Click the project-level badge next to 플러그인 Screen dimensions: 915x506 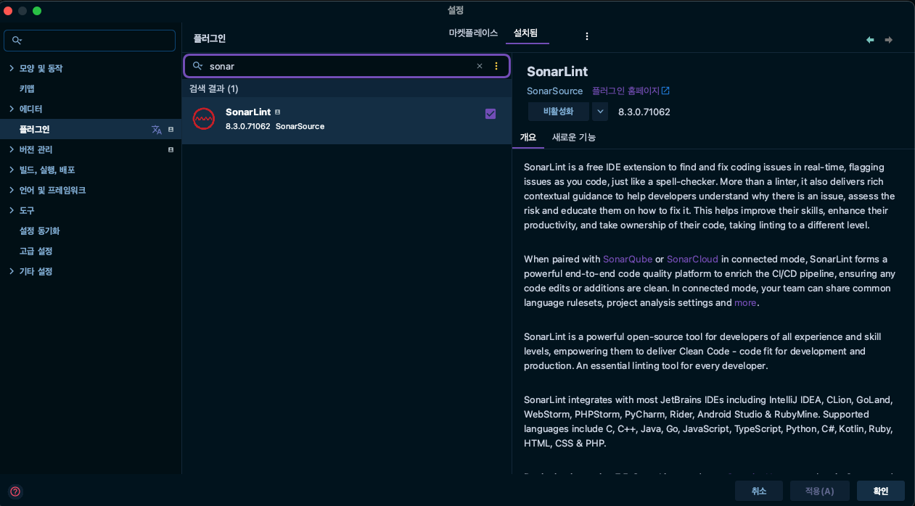point(171,130)
